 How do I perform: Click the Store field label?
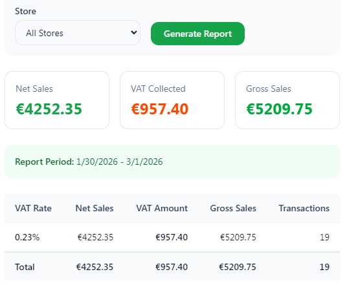tap(25, 11)
